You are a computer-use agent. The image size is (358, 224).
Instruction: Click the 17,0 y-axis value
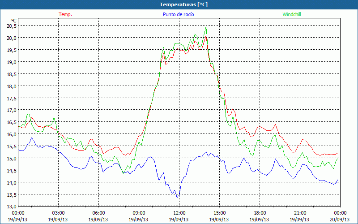click(x=12, y=110)
